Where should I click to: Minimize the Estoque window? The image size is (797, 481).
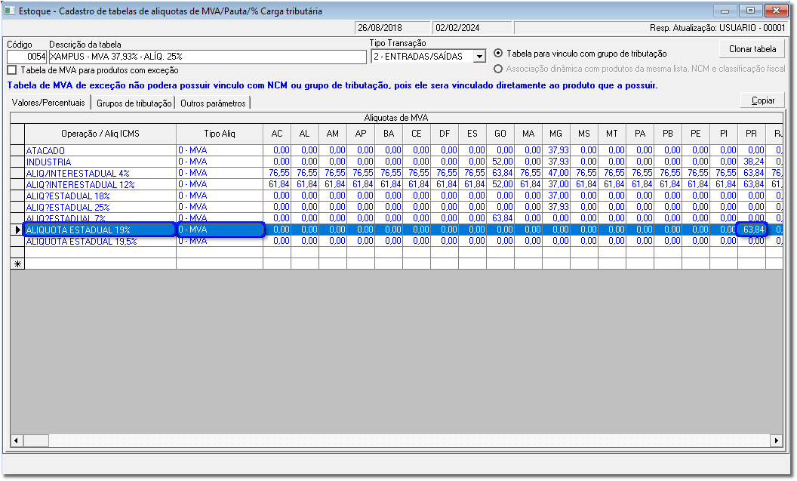point(725,11)
